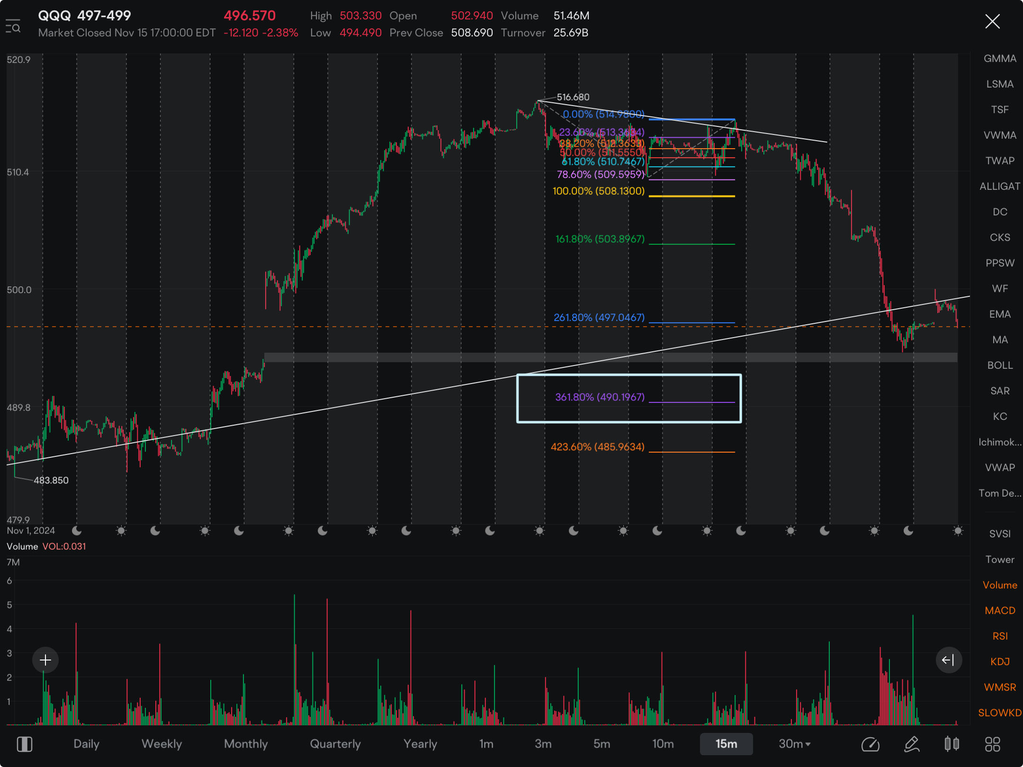Enable the CKS indicator

[1000, 237]
